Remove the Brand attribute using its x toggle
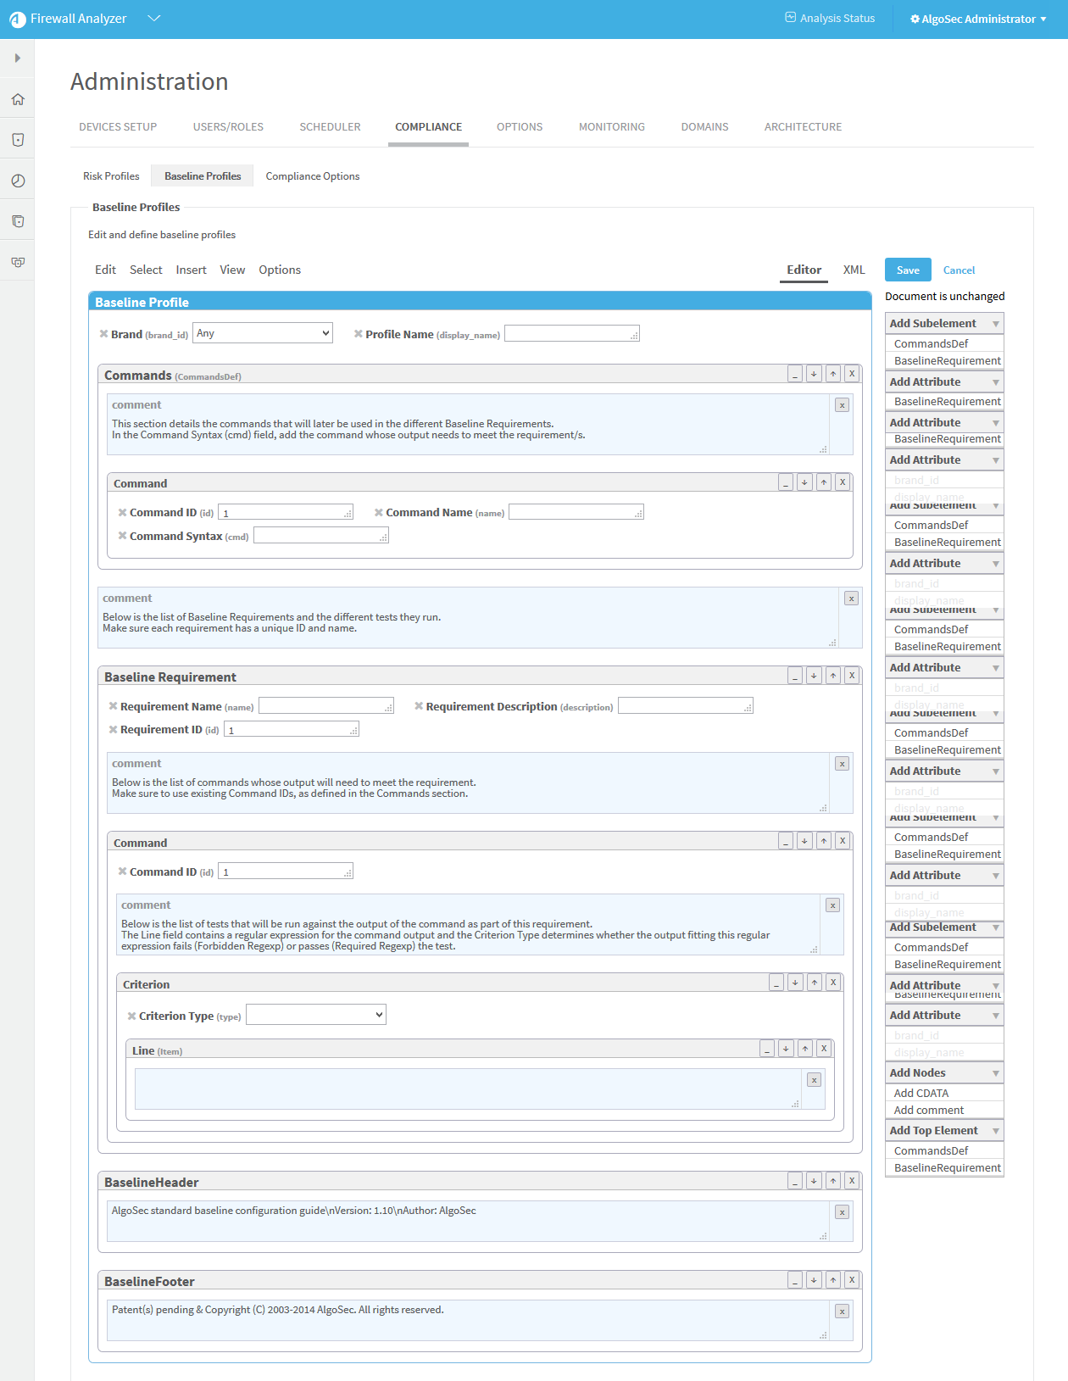The height and width of the screenshot is (1381, 1068). pyautogui.click(x=103, y=334)
